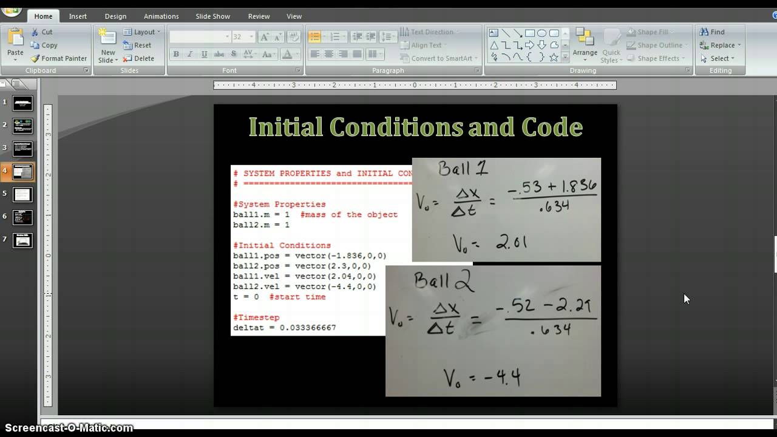777x437 pixels.
Task: Delete the current slide
Action: point(138,58)
